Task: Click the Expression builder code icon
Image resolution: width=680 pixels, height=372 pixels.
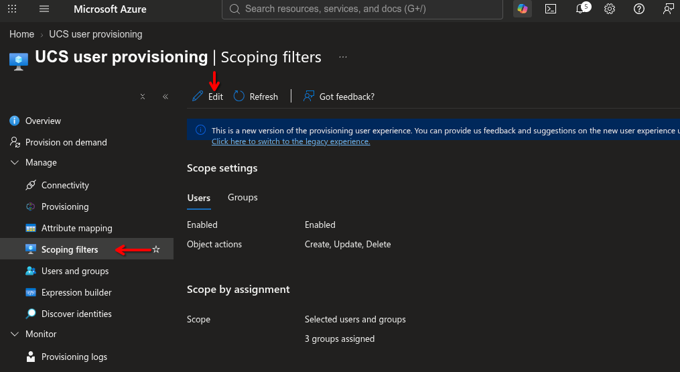Action: pyautogui.click(x=31, y=292)
